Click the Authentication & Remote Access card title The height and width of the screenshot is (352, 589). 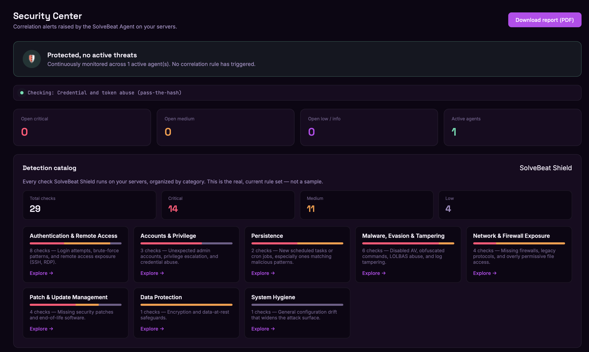[73, 236]
